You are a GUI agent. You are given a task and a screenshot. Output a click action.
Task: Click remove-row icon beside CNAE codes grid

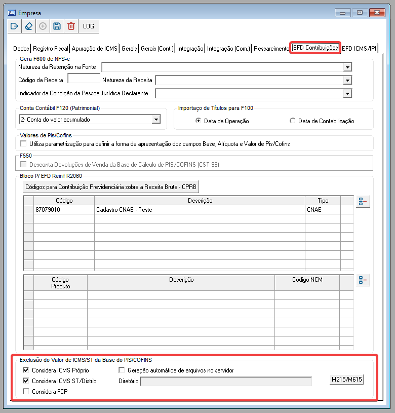[363, 202]
